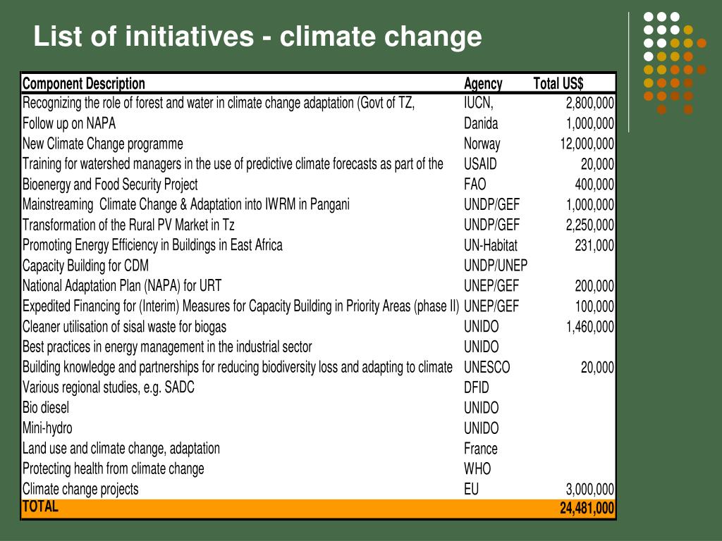This screenshot has width=722, height=541.
Task: Click the 'TOTAL' label in the orange row
Action: pos(40,507)
